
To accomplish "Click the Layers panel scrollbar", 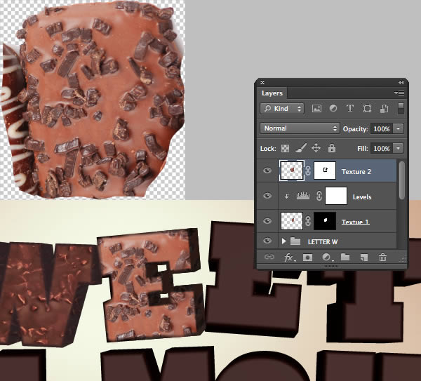I will (x=401, y=180).
